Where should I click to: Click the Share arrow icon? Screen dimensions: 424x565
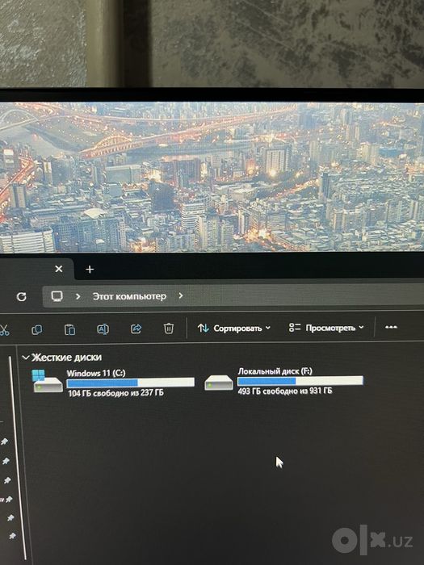coord(136,329)
